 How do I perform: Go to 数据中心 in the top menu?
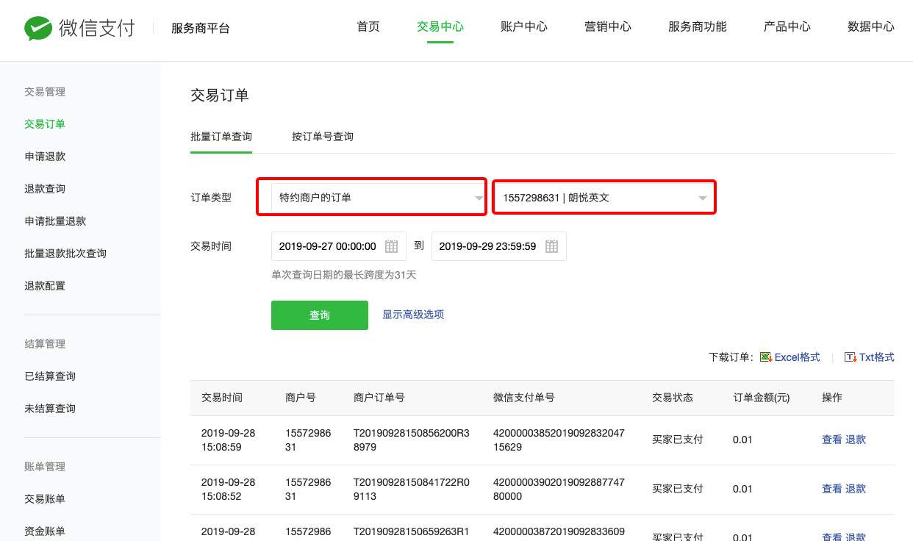tap(870, 26)
